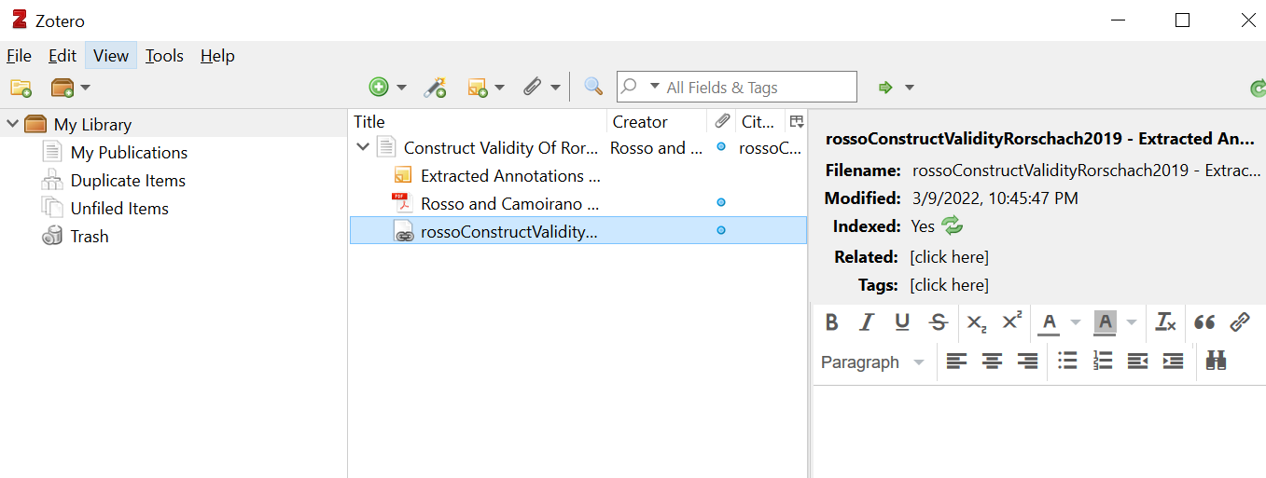The width and height of the screenshot is (1266, 478).
Task: Open the View menu
Action: click(x=111, y=56)
